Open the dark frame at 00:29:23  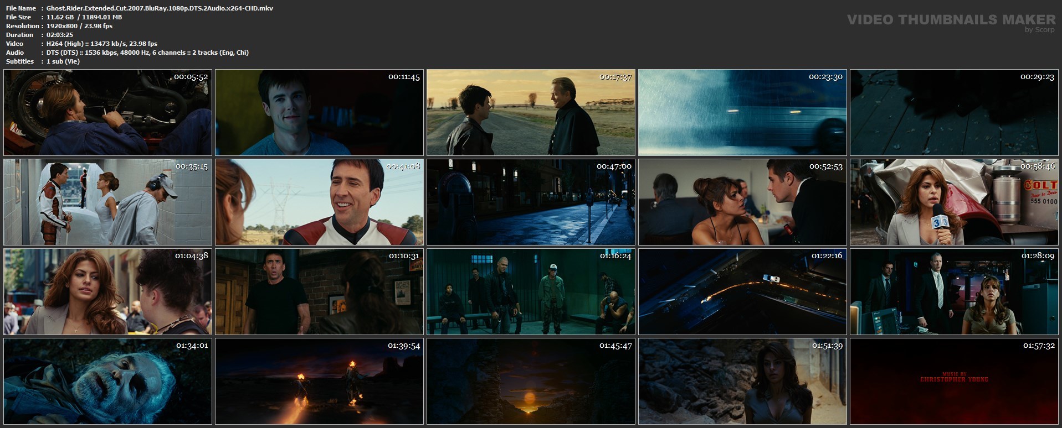954,112
